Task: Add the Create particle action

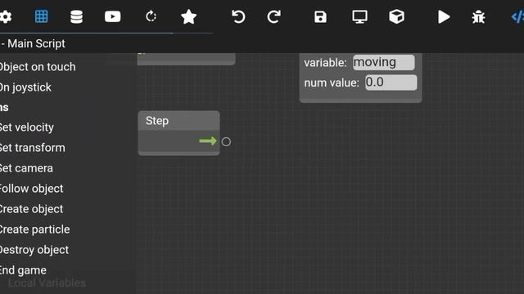Action: click(x=34, y=229)
